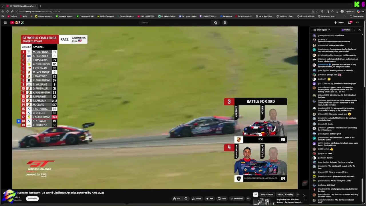Like the video with the thumbs-up button
This screenshot has width=366, height=206.
(x=176, y=199)
